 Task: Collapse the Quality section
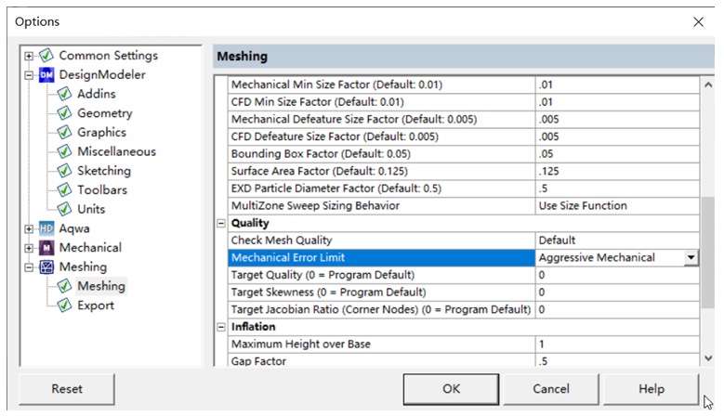(x=221, y=223)
